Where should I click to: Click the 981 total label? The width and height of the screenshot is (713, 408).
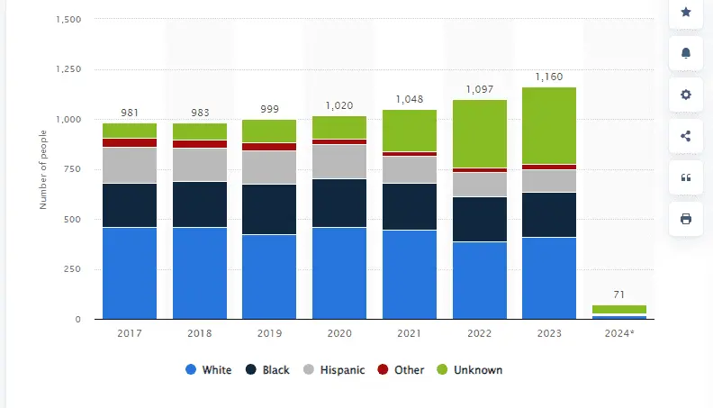(130, 113)
